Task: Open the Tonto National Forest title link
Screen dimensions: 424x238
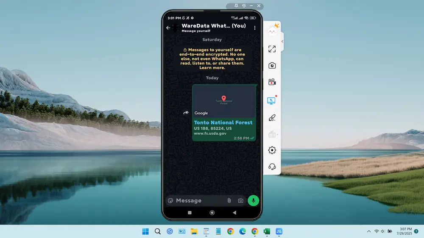Action: pyautogui.click(x=223, y=122)
